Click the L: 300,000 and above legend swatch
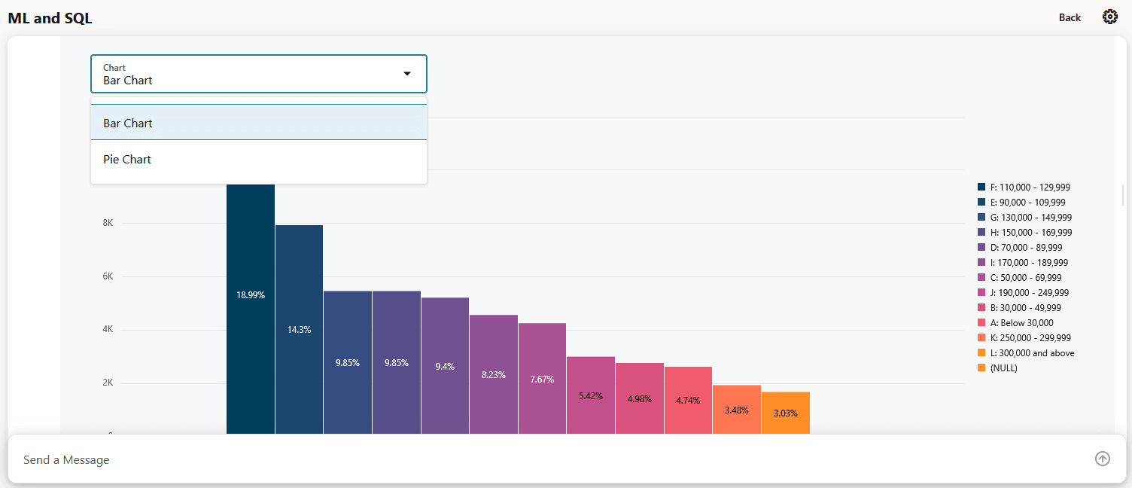 pos(981,352)
